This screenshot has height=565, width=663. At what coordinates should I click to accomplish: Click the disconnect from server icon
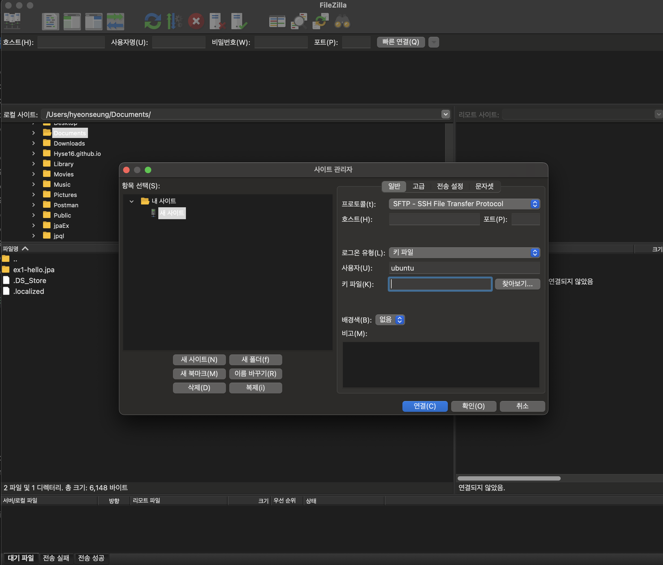(x=218, y=21)
